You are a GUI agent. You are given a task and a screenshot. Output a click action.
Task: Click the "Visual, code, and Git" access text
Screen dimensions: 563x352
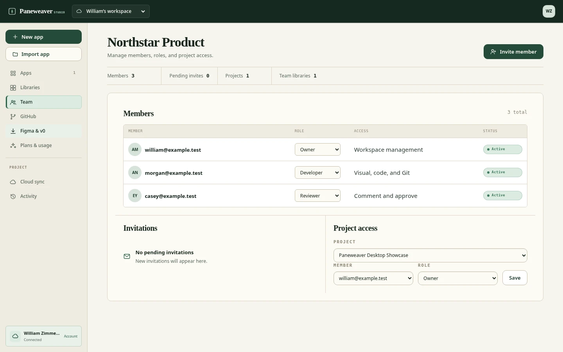point(382,173)
